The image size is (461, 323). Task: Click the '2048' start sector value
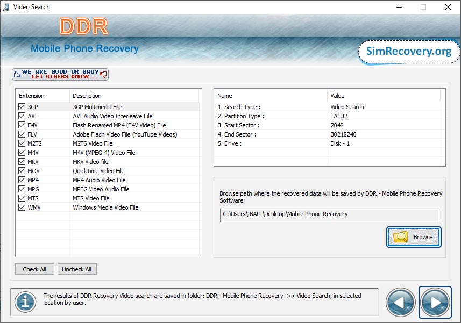pyautogui.click(x=337, y=125)
